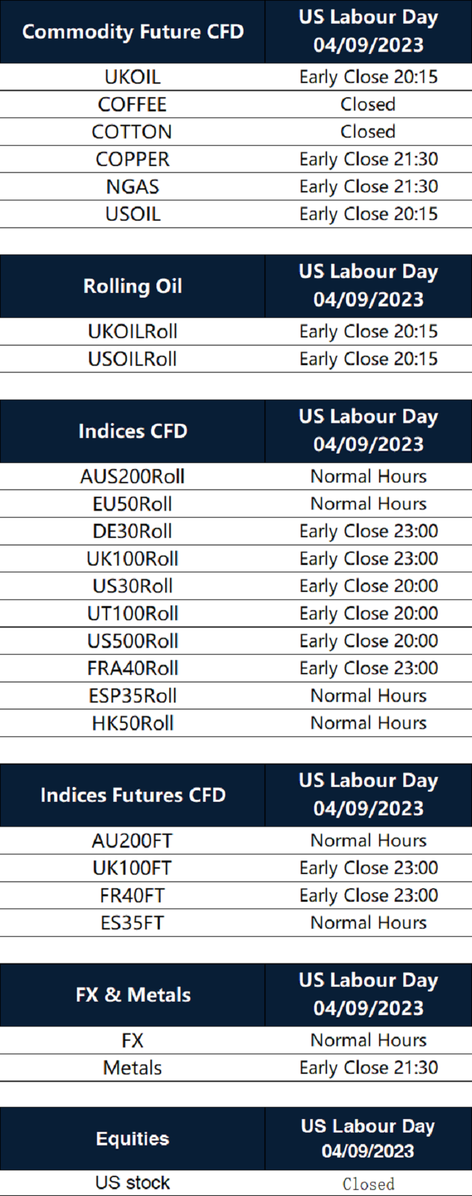Select the Equities table header

pos(133,1139)
